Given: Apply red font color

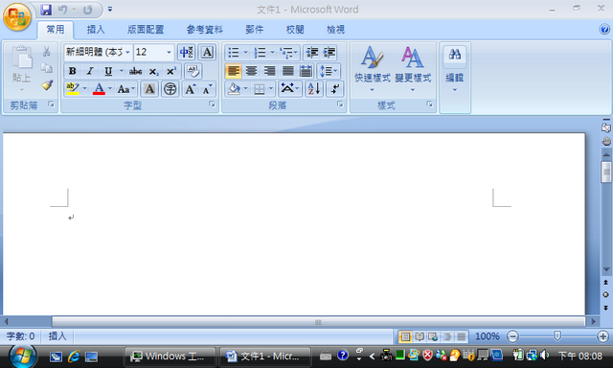Looking at the screenshot, I should coord(99,89).
